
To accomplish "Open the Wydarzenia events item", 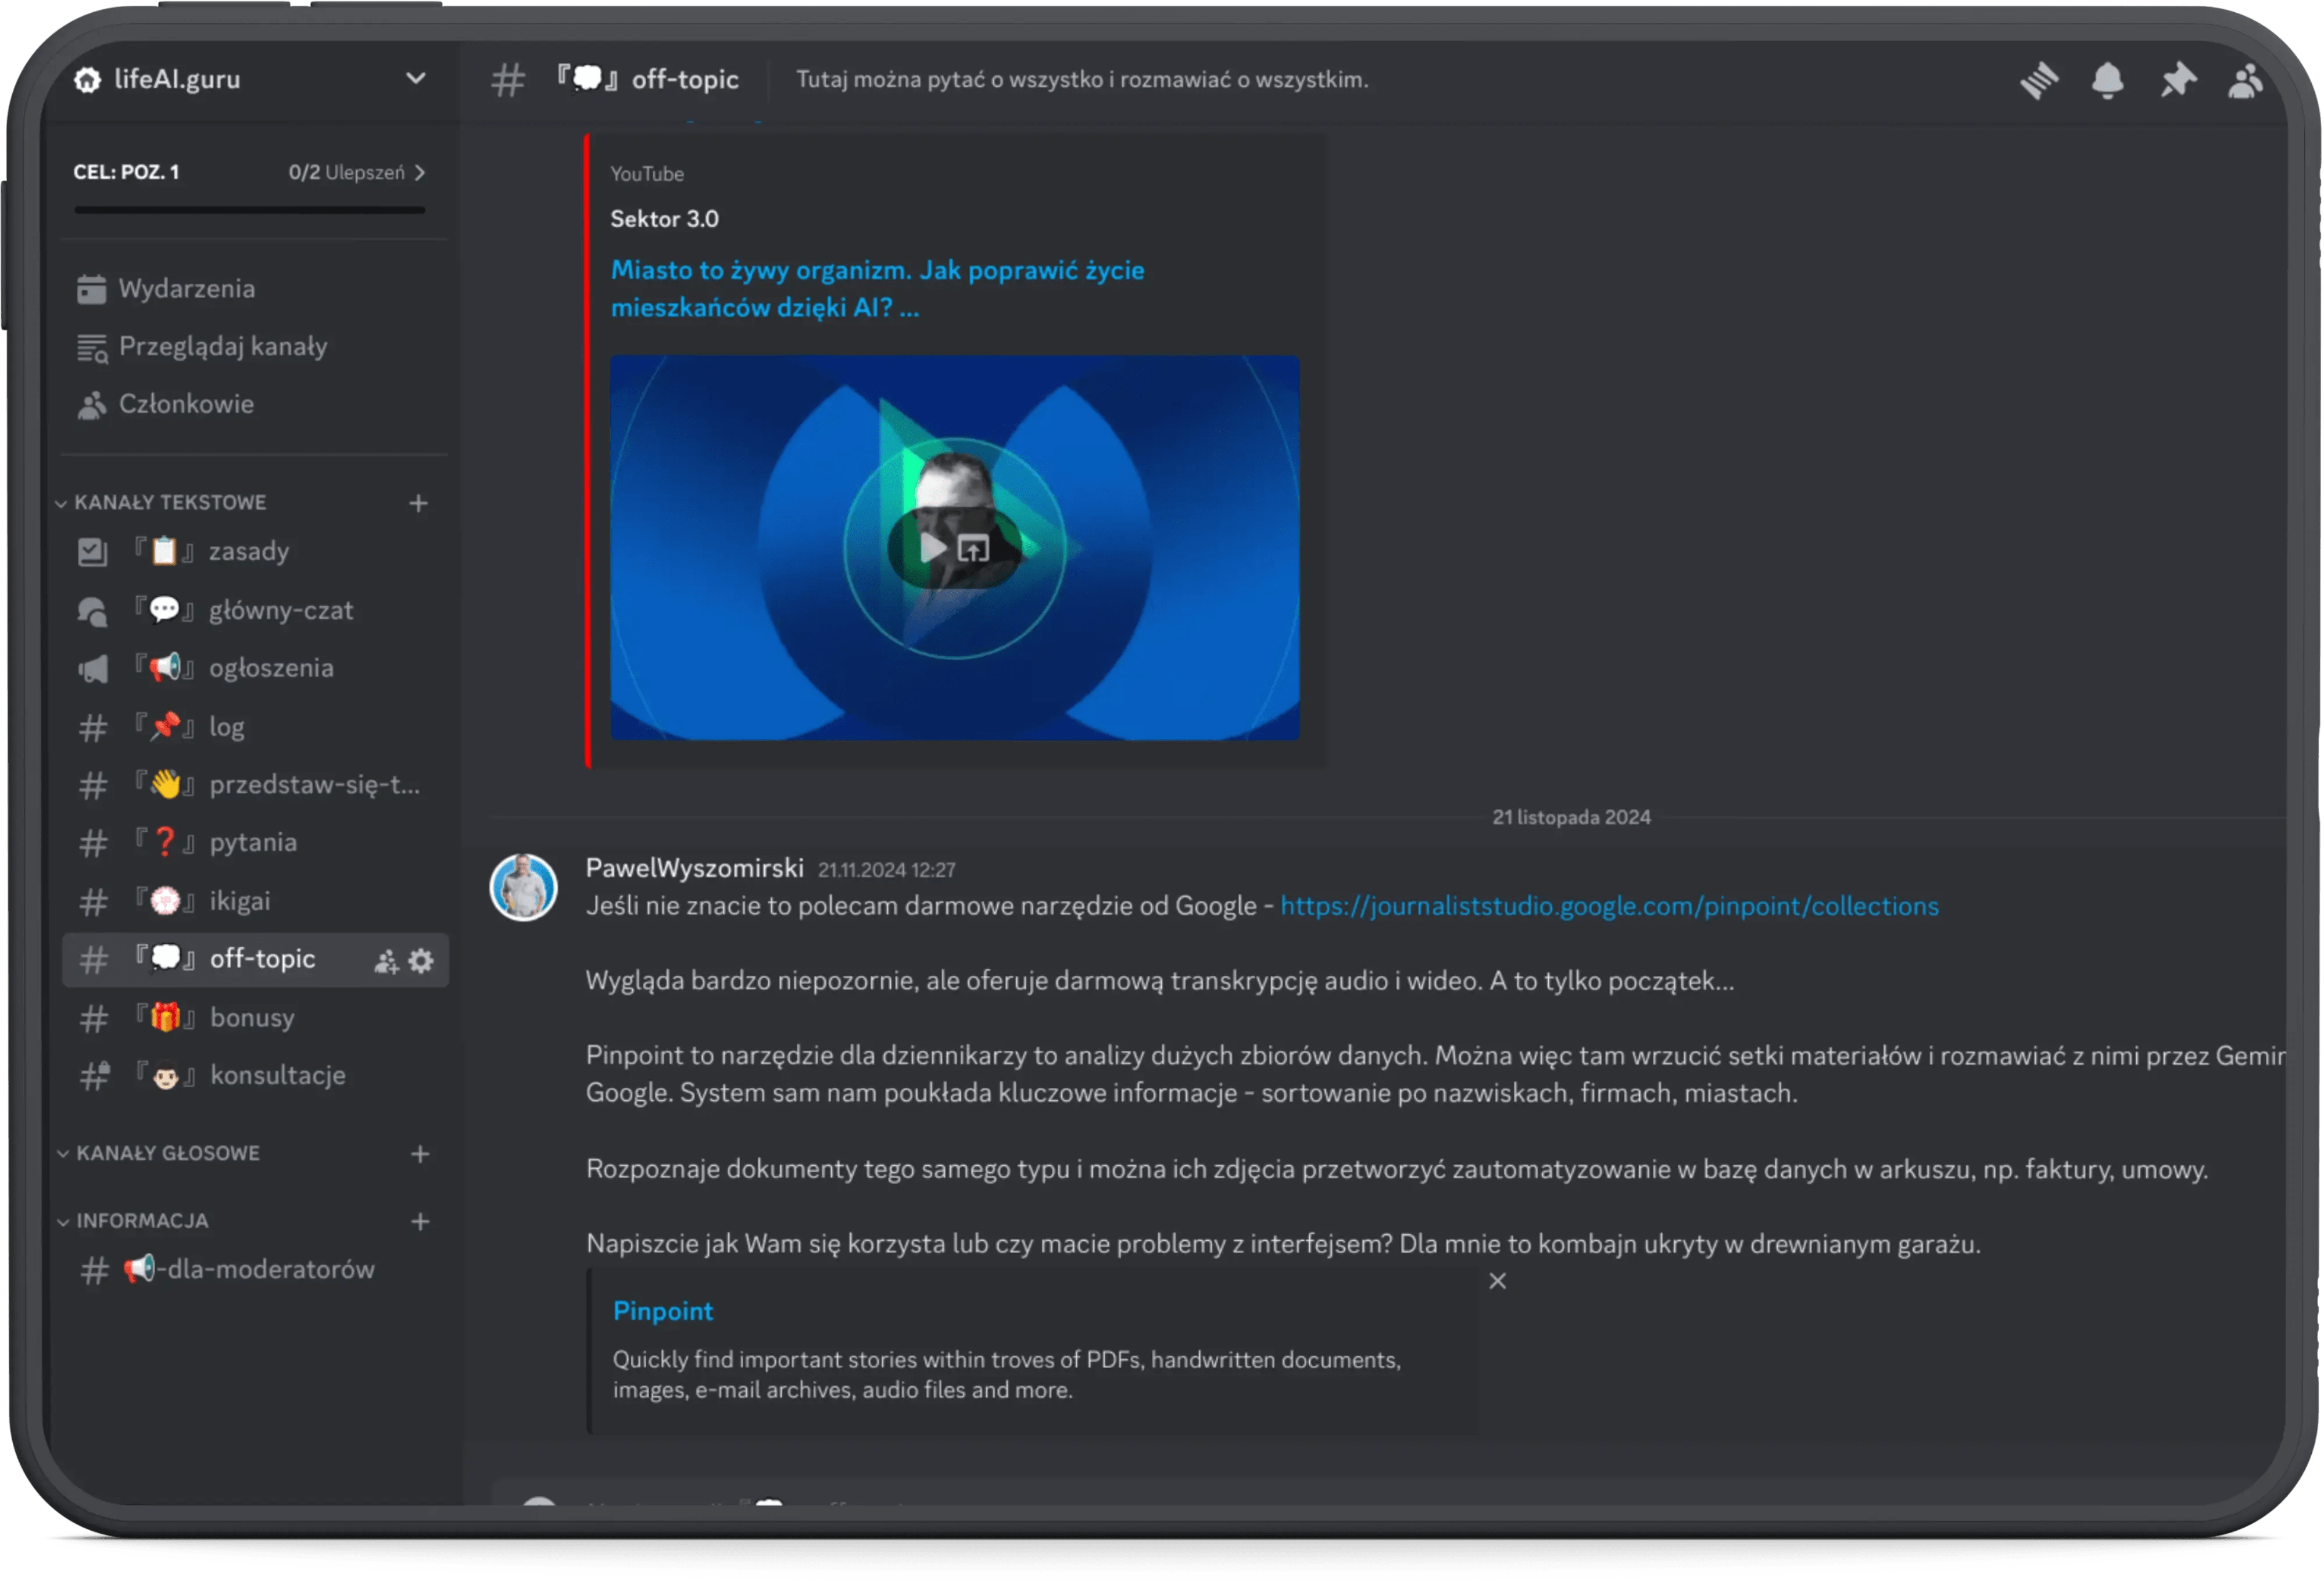I will [x=186, y=289].
